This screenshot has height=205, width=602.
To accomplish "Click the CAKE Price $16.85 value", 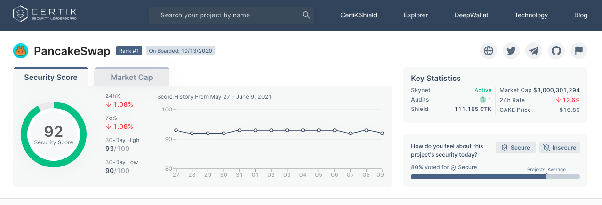I will pyautogui.click(x=570, y=110).
